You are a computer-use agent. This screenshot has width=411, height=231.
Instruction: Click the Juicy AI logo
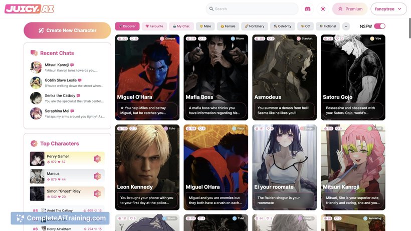(x=30, y=9)
